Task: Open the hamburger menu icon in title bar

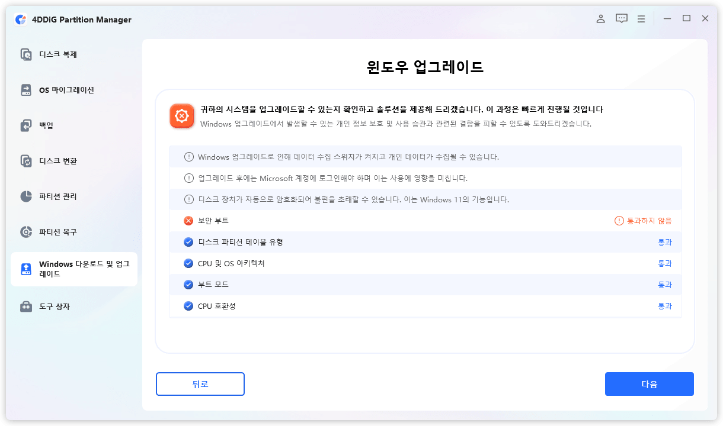Action: 641,19
